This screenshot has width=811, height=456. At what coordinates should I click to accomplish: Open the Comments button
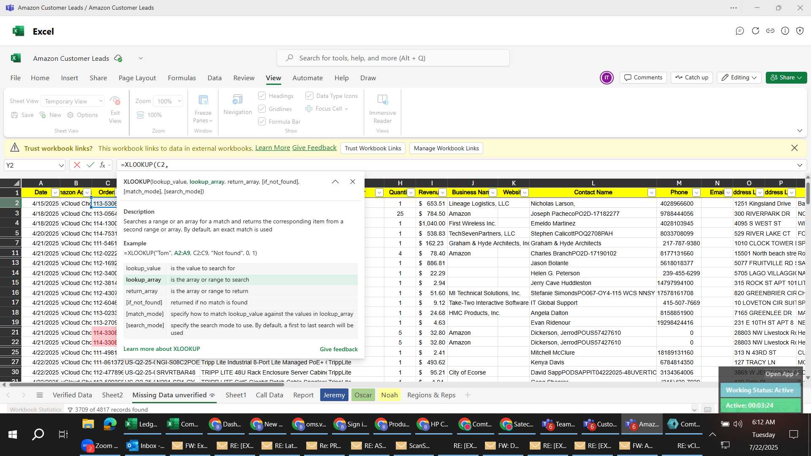tap(643, 78)
